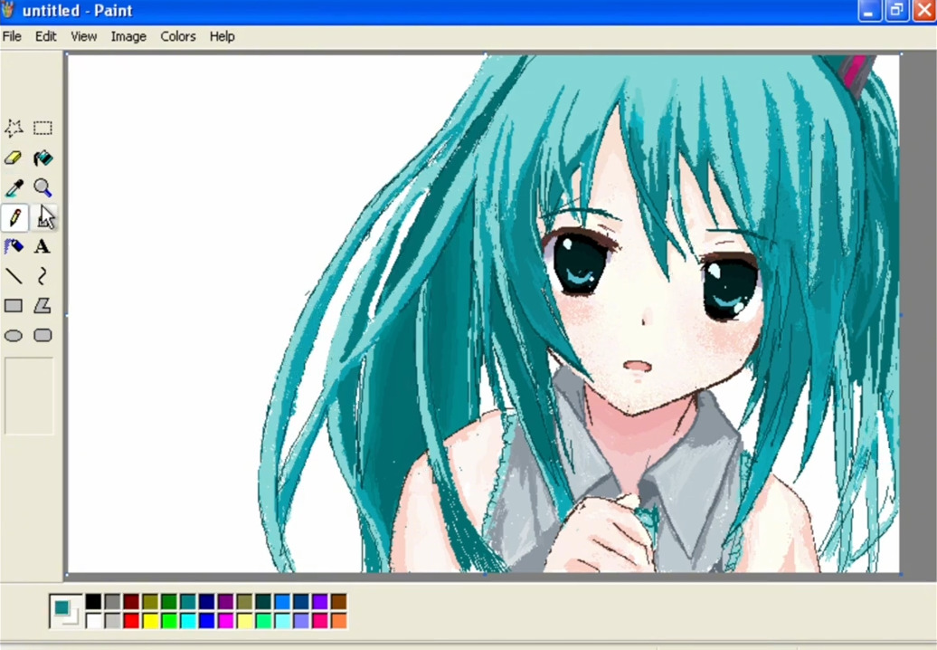Choose the Eraser tool
This screenshot has height=650, width=937.
click(x=14, y=158)
